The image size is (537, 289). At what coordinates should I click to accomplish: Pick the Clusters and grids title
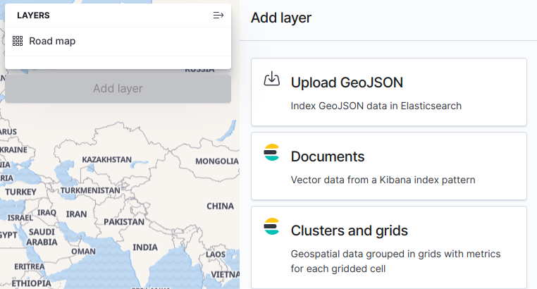click(x=349, y=230)
